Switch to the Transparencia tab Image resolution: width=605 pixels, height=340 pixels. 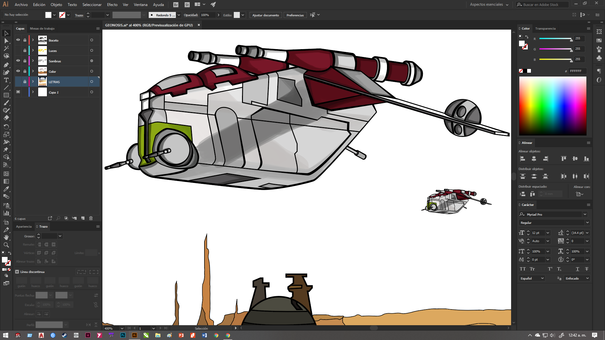(x=545, y=28)
